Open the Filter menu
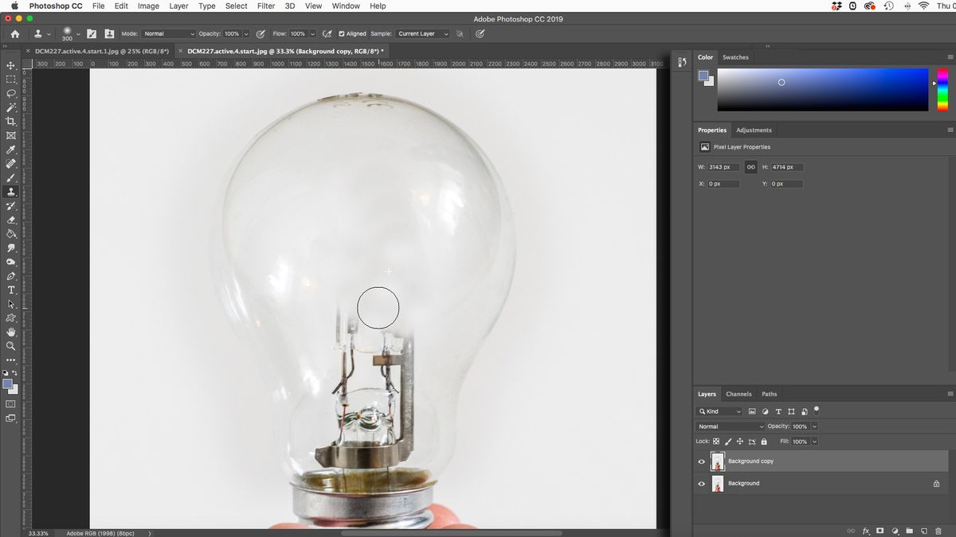The image size is (956, 537). pyautogui.click(x=265, y=6)
